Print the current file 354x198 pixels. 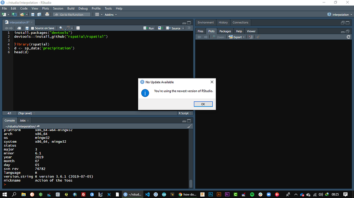pyautogui.click(x=47, y=14)
